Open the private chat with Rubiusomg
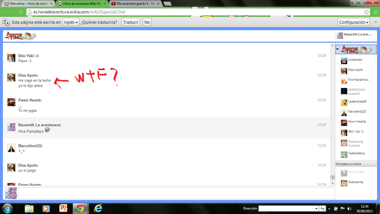The image size is (380, 214). coord(356,182)
